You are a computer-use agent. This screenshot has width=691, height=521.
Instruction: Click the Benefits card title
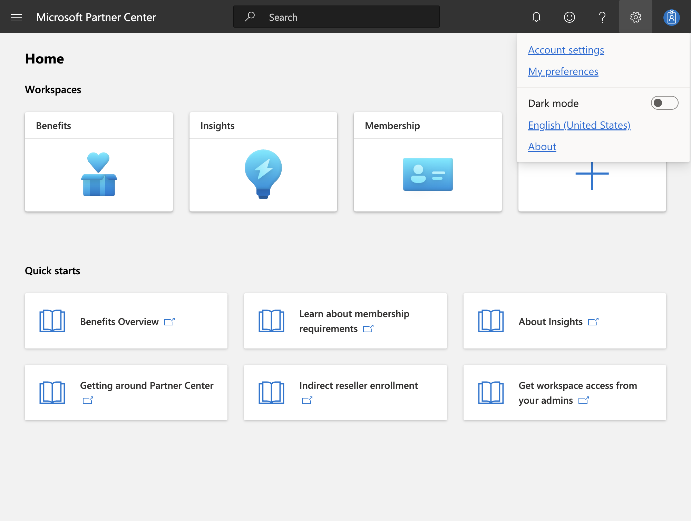point(53,126)
